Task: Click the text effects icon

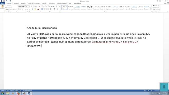Action: 32,9
